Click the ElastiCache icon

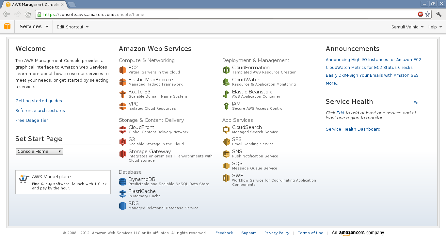(123, 194)
